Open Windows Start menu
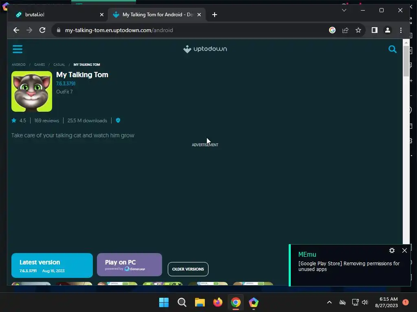The image size is (417, 312). click(x=164, y=302)
